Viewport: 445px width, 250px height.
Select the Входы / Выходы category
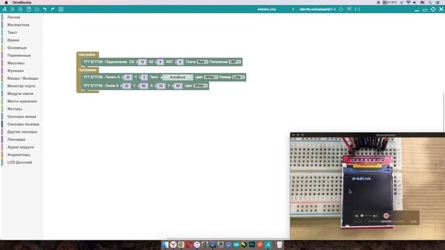click(23, 78)
